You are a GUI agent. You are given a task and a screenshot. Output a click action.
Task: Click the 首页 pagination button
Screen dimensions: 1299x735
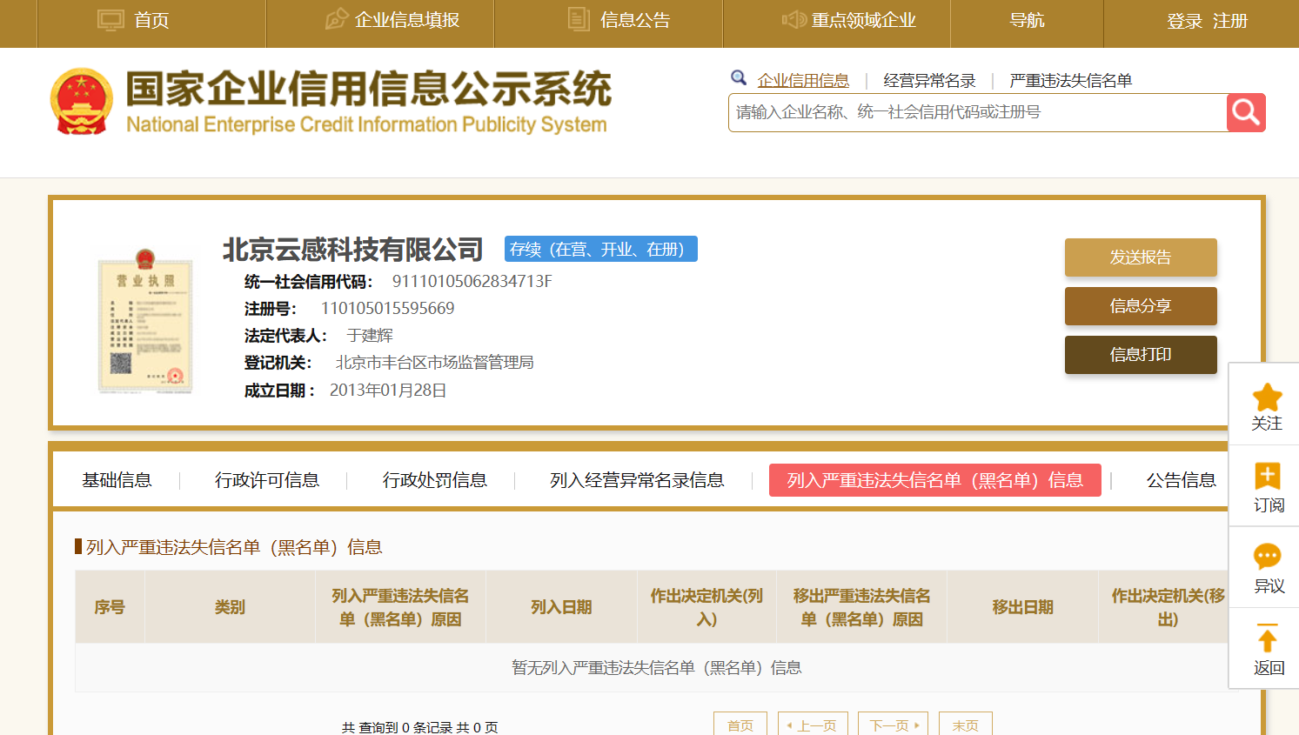[x=740, y=725]
